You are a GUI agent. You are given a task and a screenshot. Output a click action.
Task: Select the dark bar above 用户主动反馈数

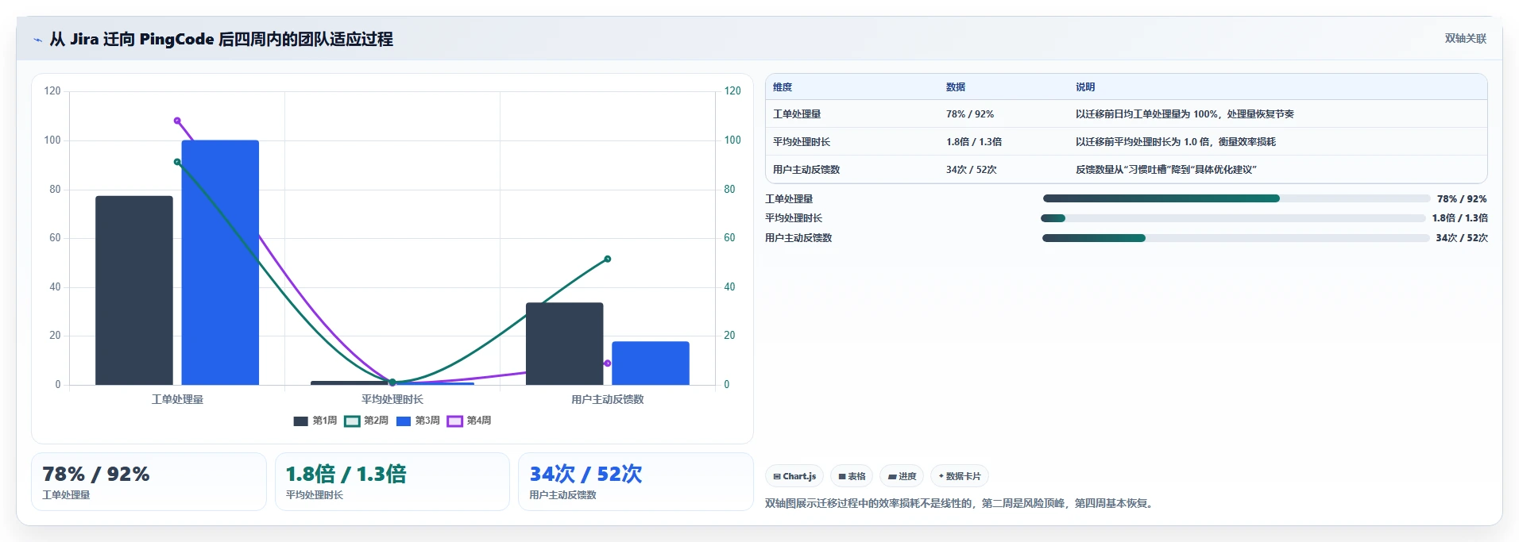[564, 344]
